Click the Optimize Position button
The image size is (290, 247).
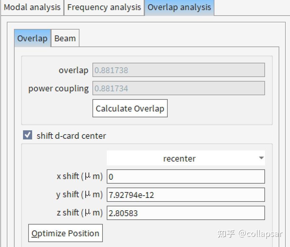tap(65, 233)
